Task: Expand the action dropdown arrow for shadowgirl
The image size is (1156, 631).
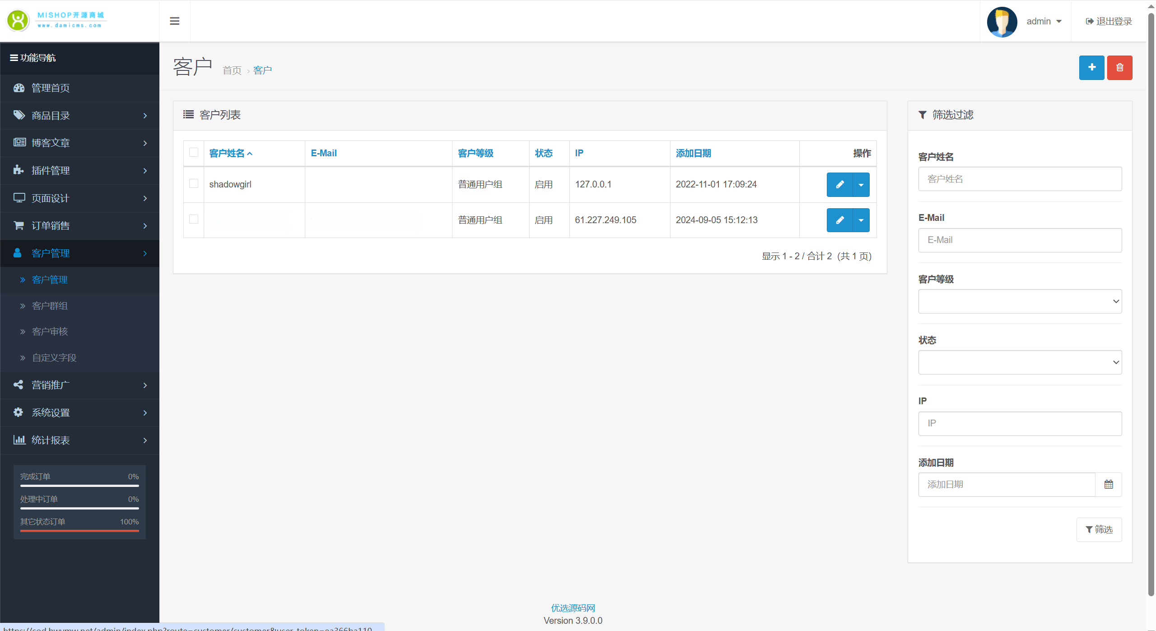Action: [x=861, y=185]
